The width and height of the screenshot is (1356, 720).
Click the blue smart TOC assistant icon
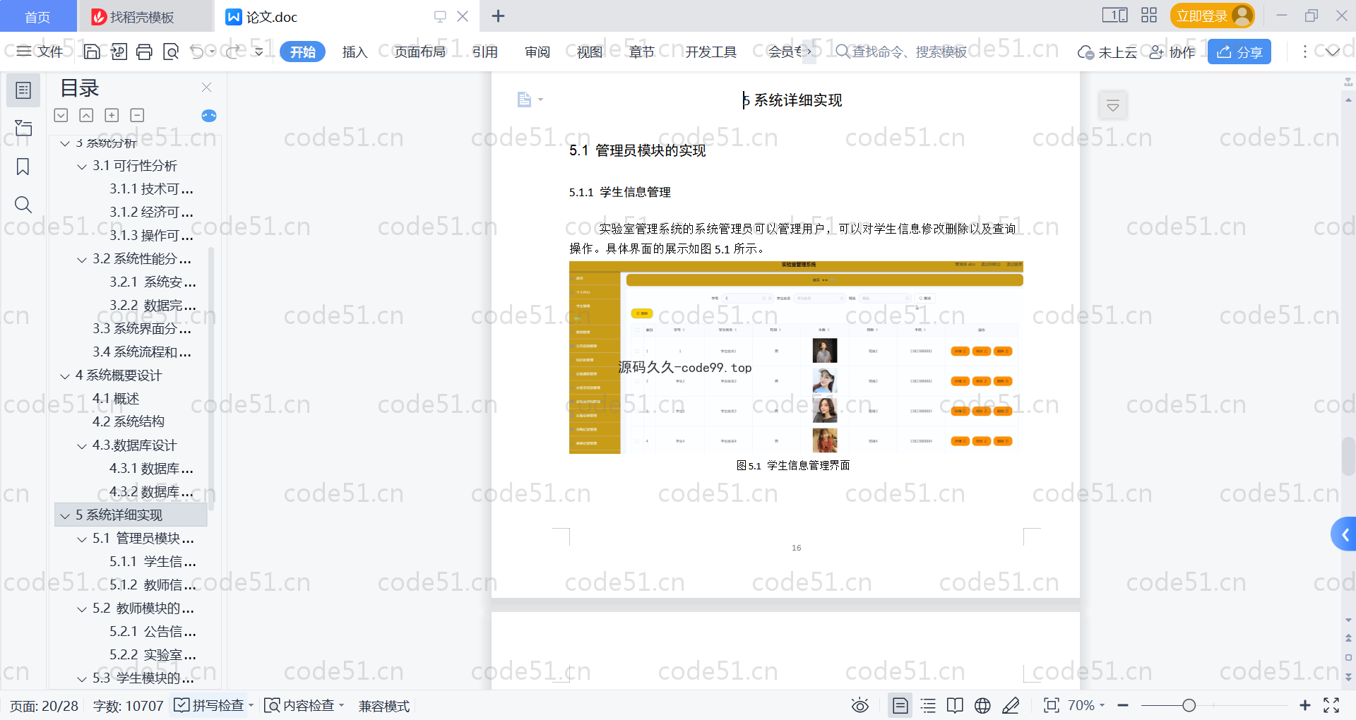(209, 116)
